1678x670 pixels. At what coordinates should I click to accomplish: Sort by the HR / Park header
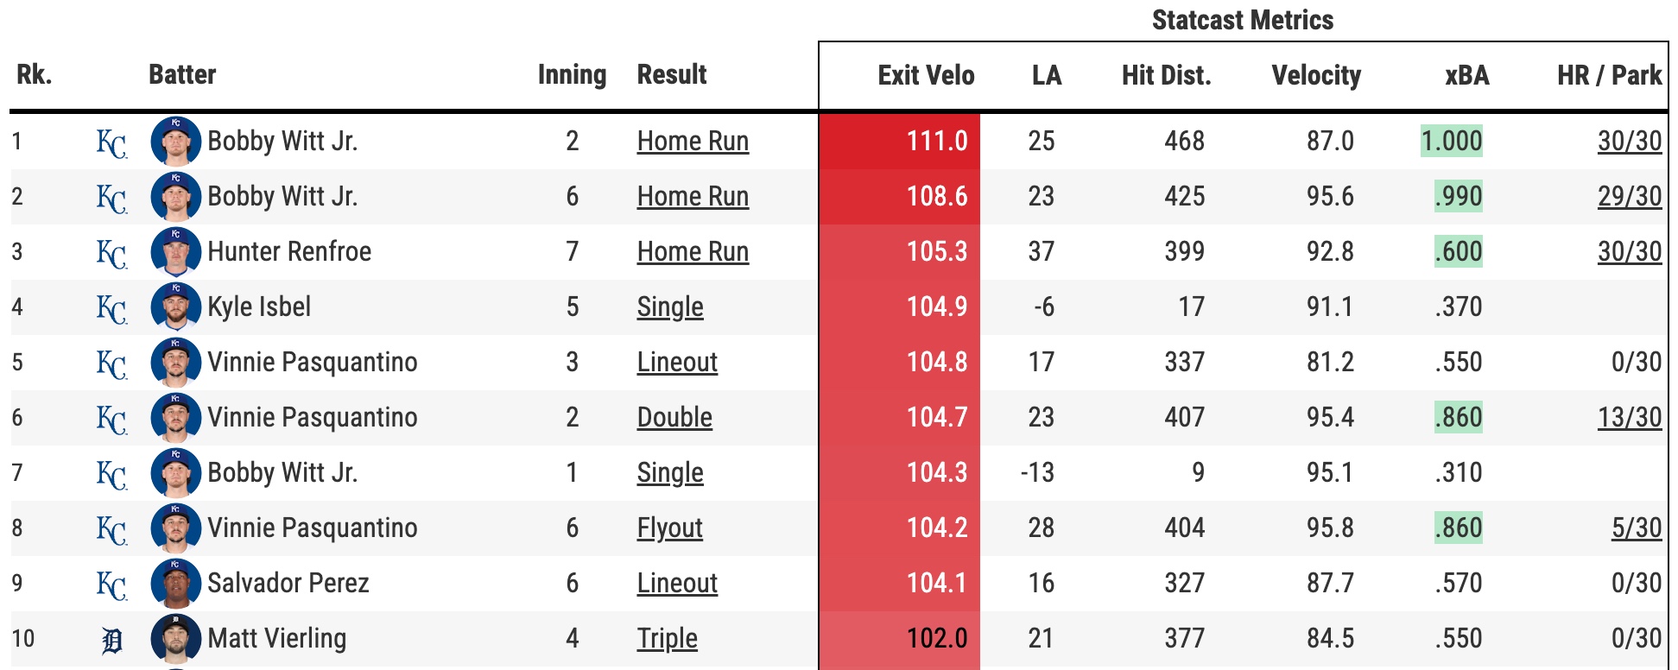[x=1609, y=76]
